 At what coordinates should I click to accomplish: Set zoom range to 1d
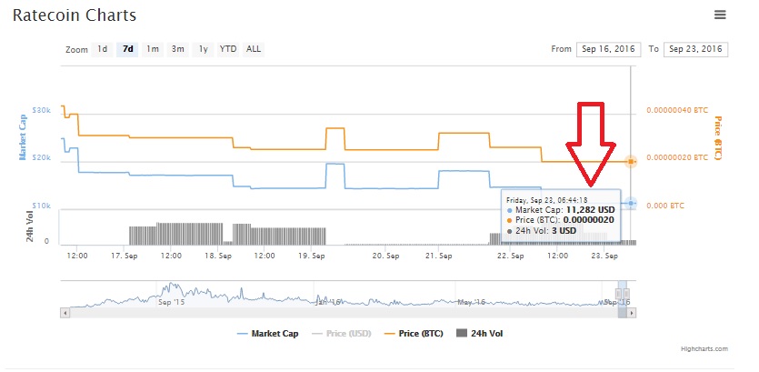coord(102,49)
